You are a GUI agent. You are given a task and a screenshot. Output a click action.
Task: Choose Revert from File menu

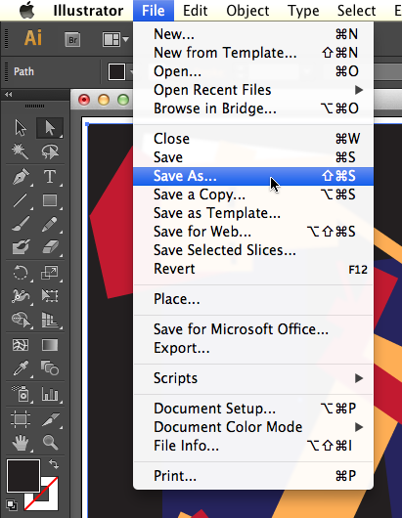(253, 269)
